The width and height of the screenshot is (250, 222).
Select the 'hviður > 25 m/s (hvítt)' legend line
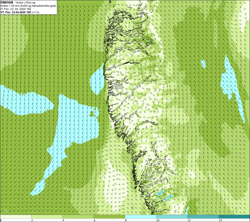pyautogui.click(x=28, y=6)
